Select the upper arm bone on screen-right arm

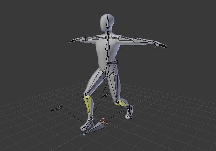[x=125, y=39]
